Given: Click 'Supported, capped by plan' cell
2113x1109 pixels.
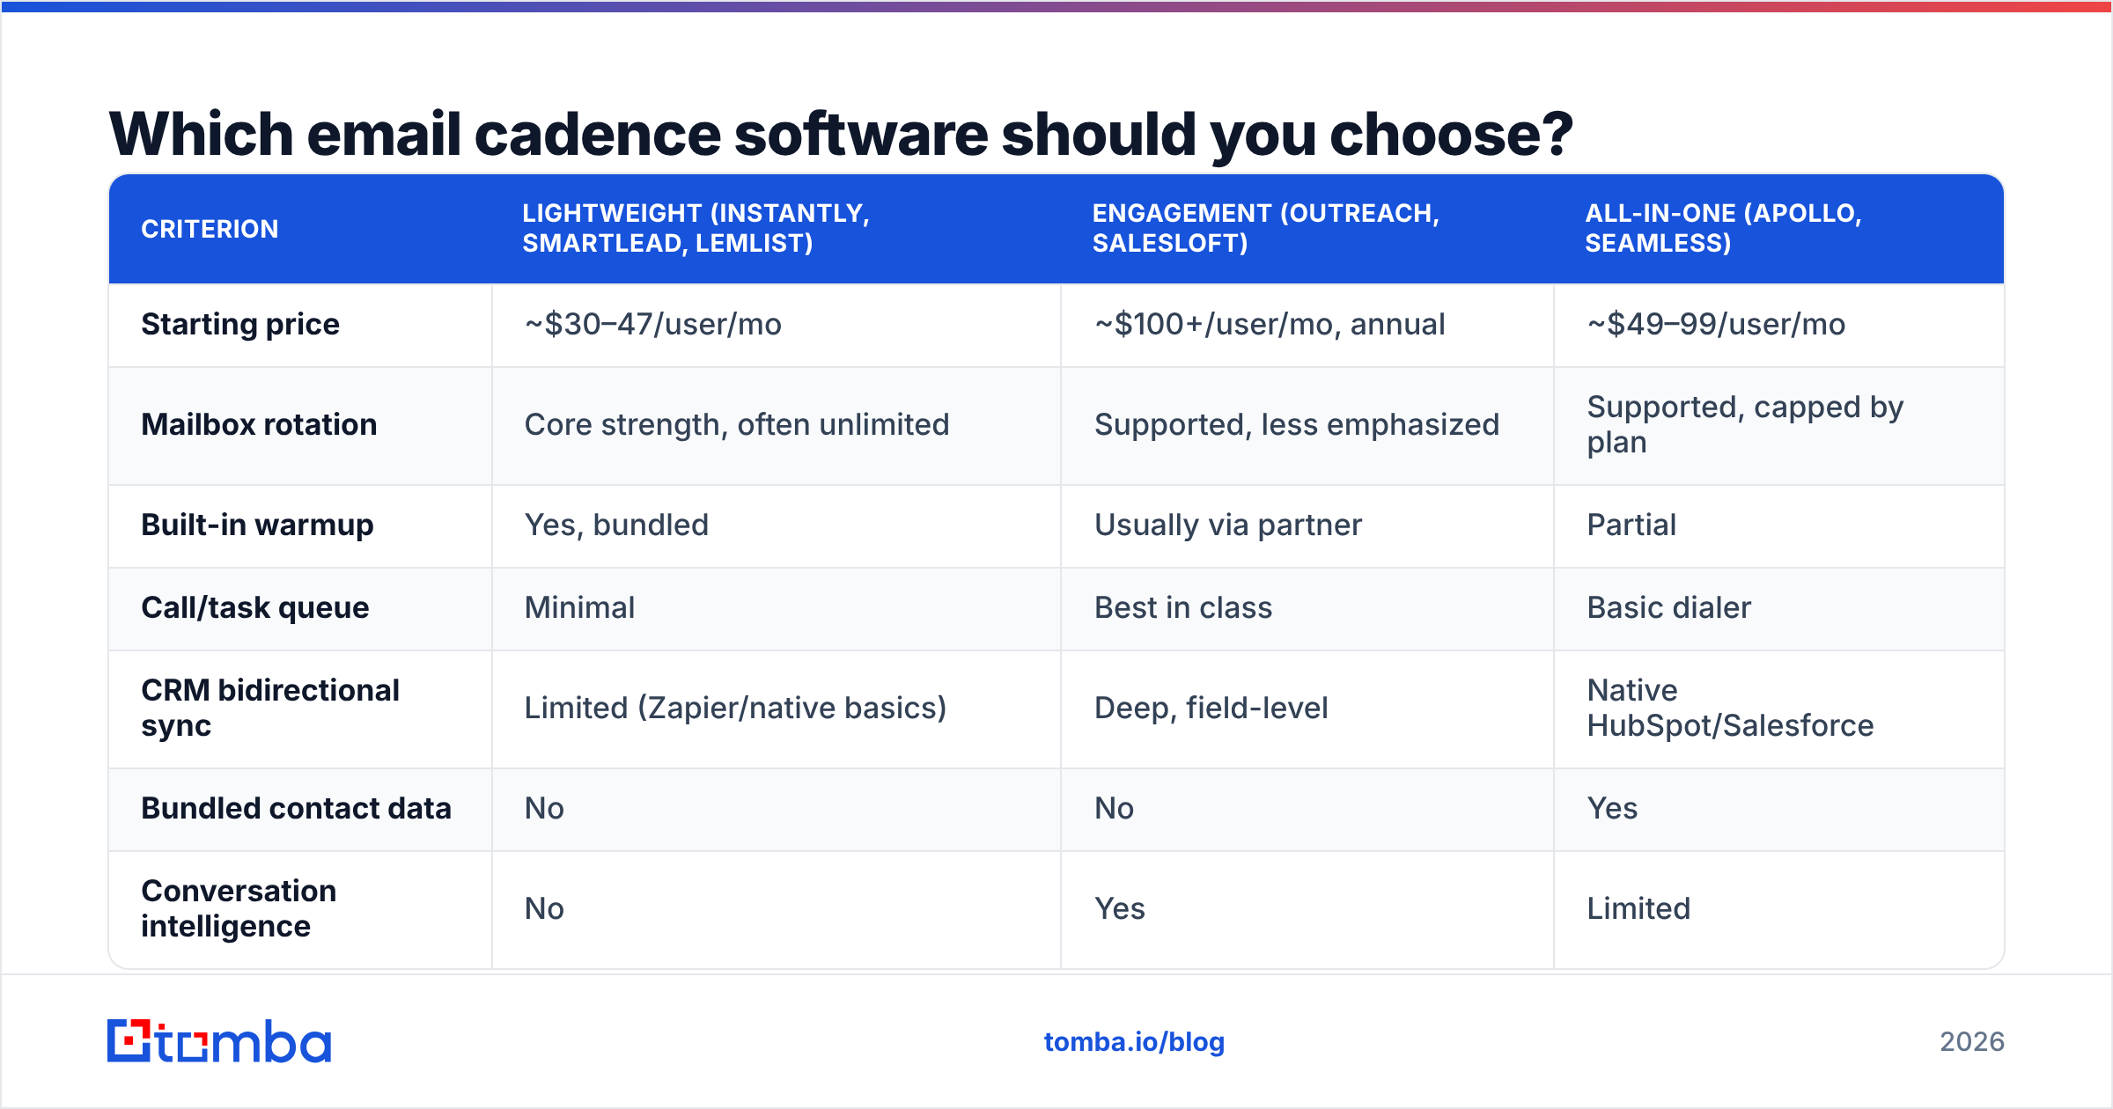Looking at the screenshot, I should (x=1745, y=424).
